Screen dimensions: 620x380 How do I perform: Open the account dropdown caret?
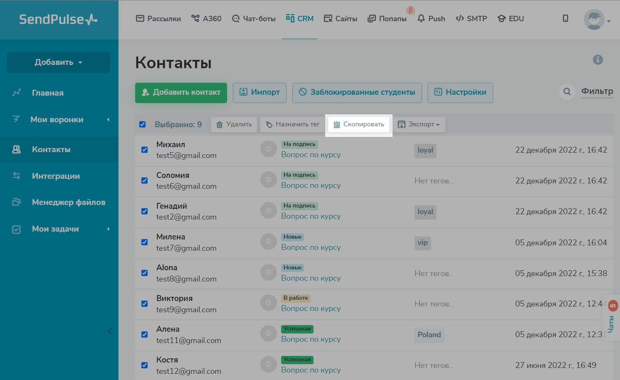click(x=609, y=21)
